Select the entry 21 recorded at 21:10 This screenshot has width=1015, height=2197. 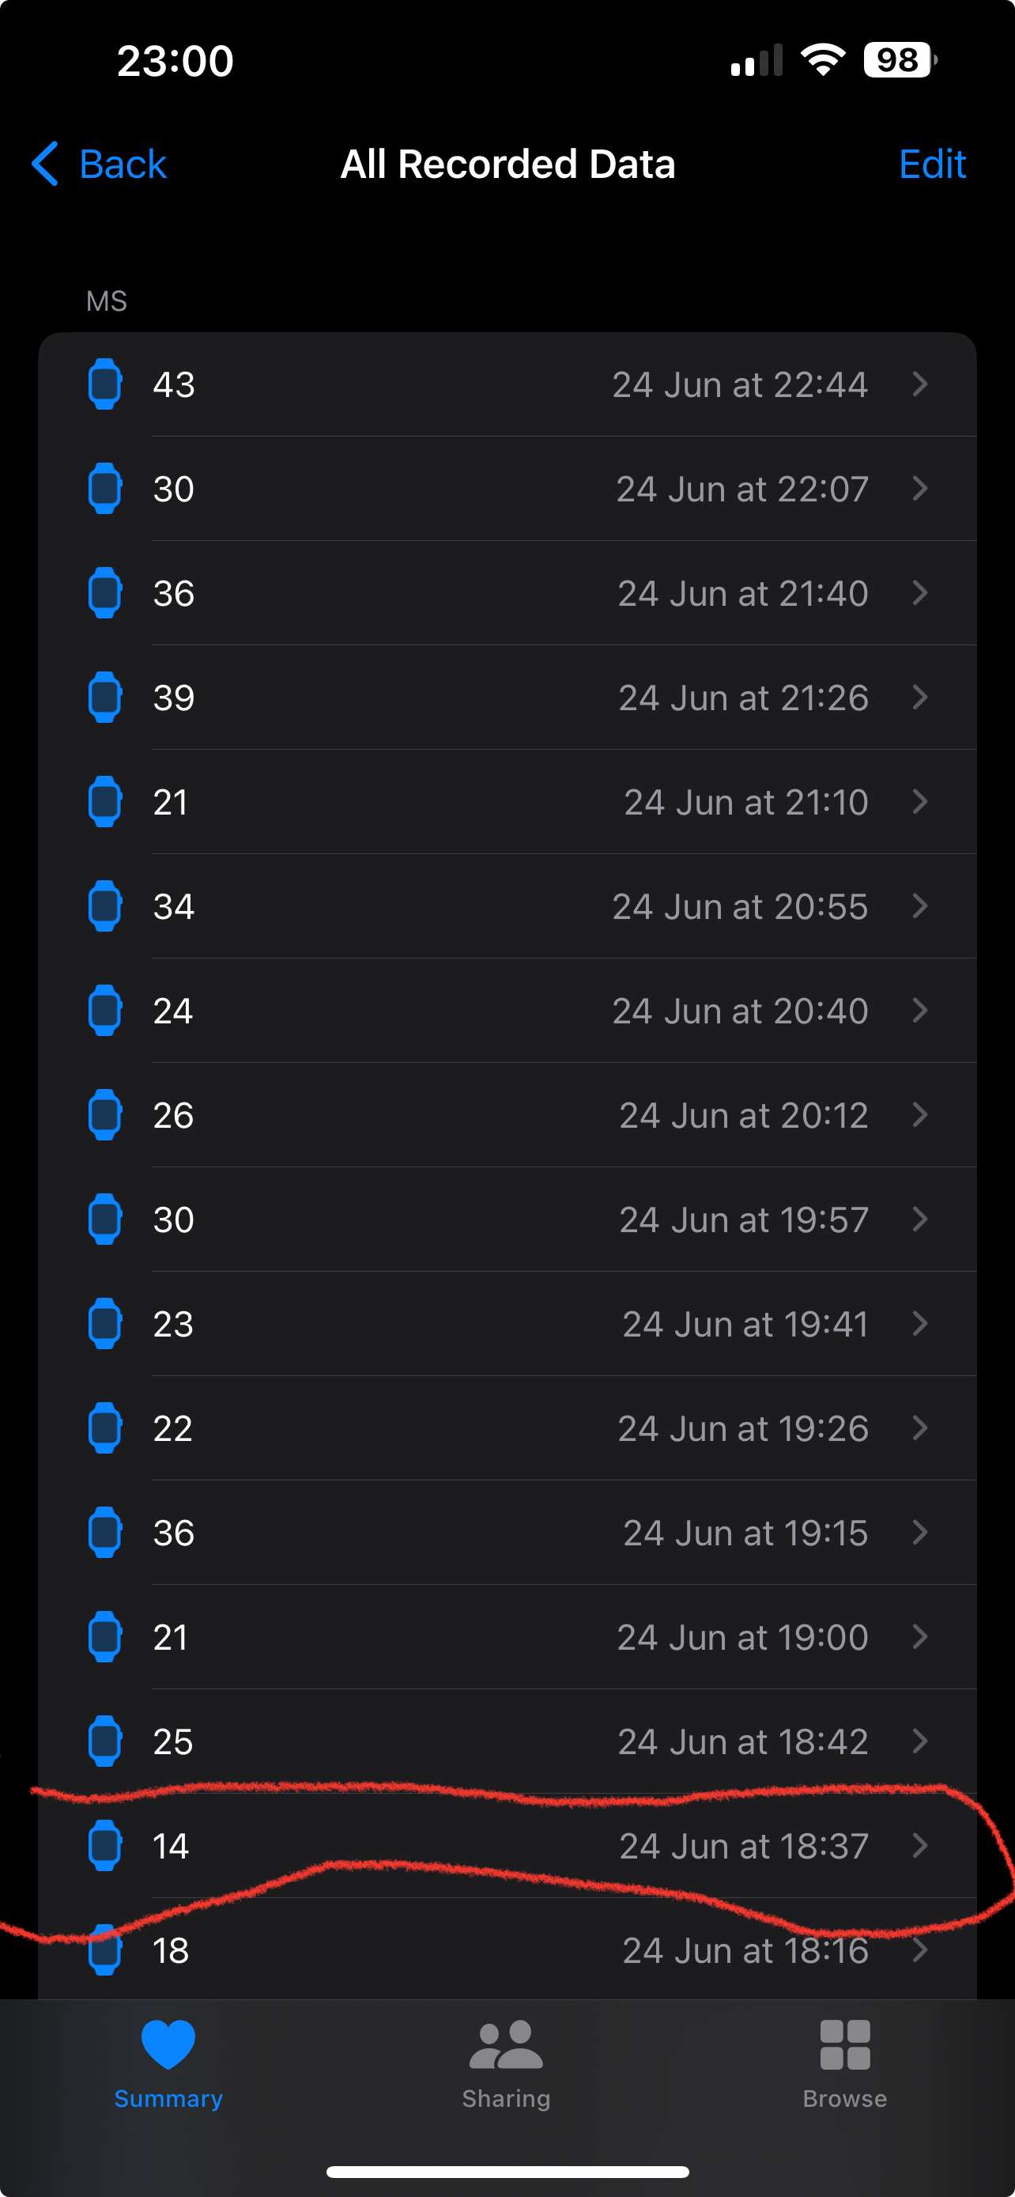[507, 802]
